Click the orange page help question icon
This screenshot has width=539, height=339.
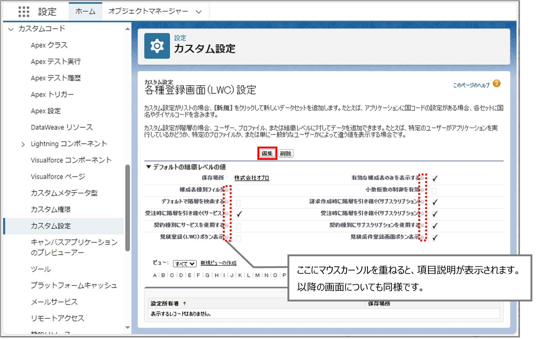click(x=496, y=84)
